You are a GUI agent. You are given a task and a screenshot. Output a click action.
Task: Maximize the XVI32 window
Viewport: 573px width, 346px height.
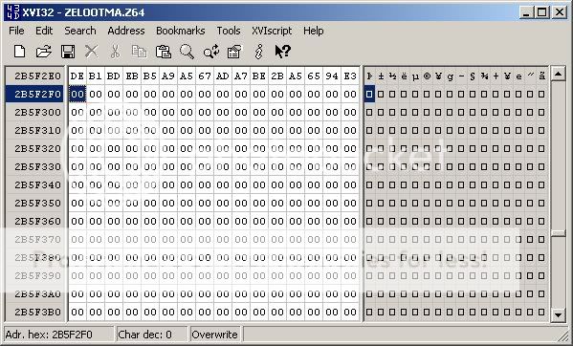pos(542,12)
